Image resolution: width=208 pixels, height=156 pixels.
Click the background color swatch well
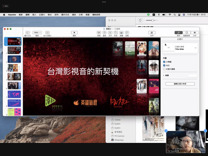[x=192, y=75]
